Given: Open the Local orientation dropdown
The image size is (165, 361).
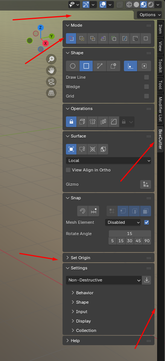Looking at the screenshot, I should 108,161.
